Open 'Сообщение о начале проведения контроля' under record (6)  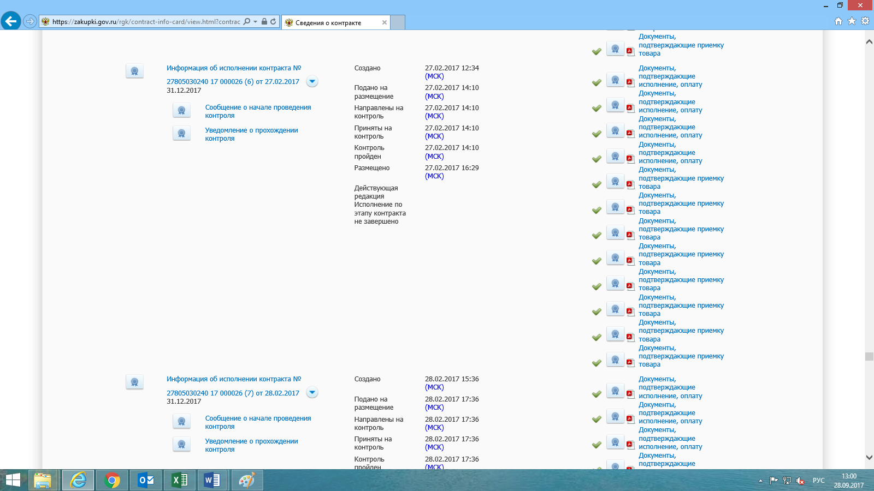click(x=258, y=111)
